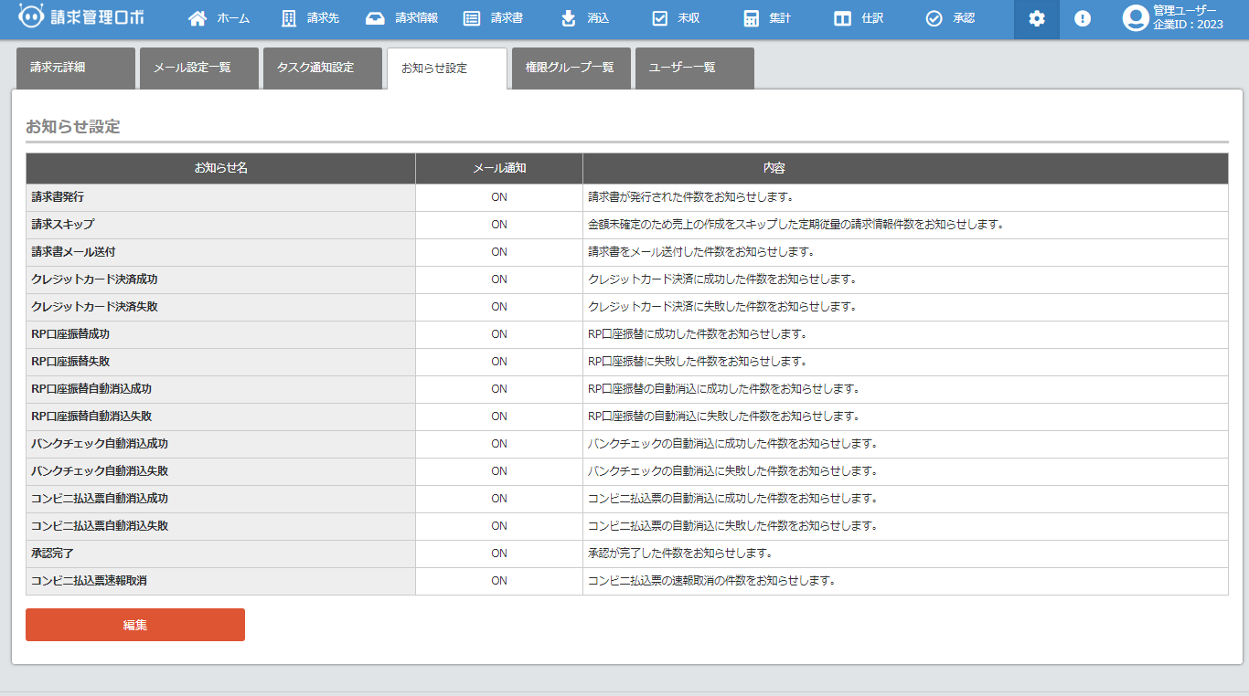
Task: Open the settings gear icon
Action: click(x=1037, y=19)
